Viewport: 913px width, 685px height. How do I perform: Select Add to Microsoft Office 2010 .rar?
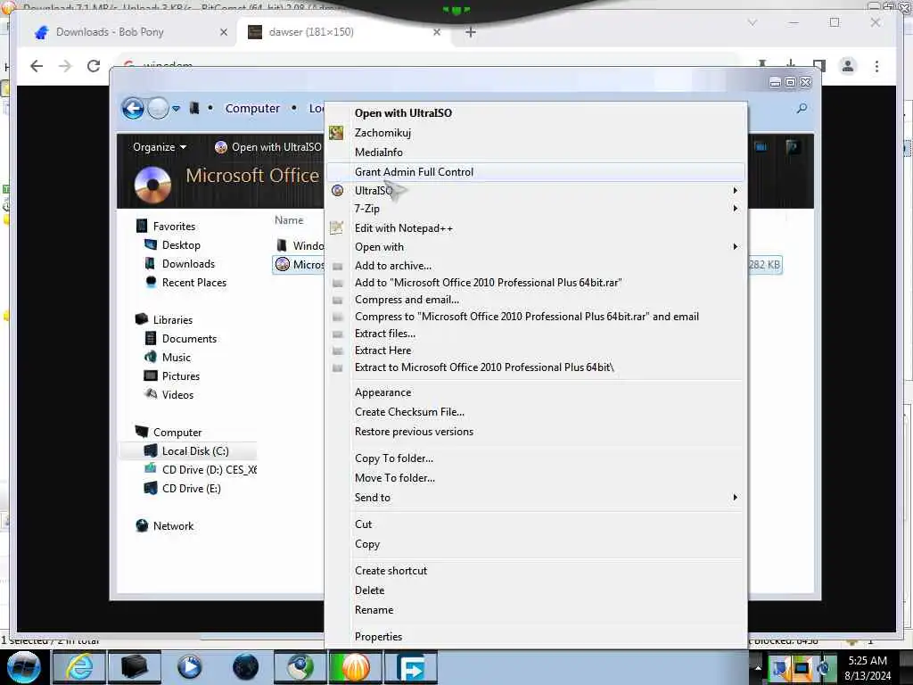click(488, 283)
